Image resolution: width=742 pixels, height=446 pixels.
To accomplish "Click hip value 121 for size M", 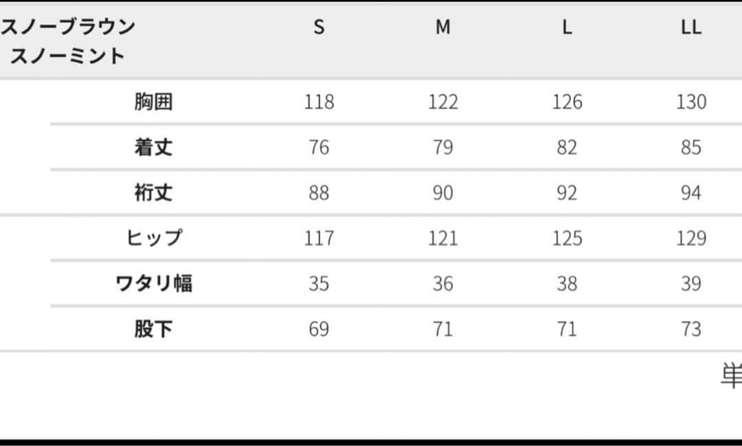I will [x=443, y=238].
